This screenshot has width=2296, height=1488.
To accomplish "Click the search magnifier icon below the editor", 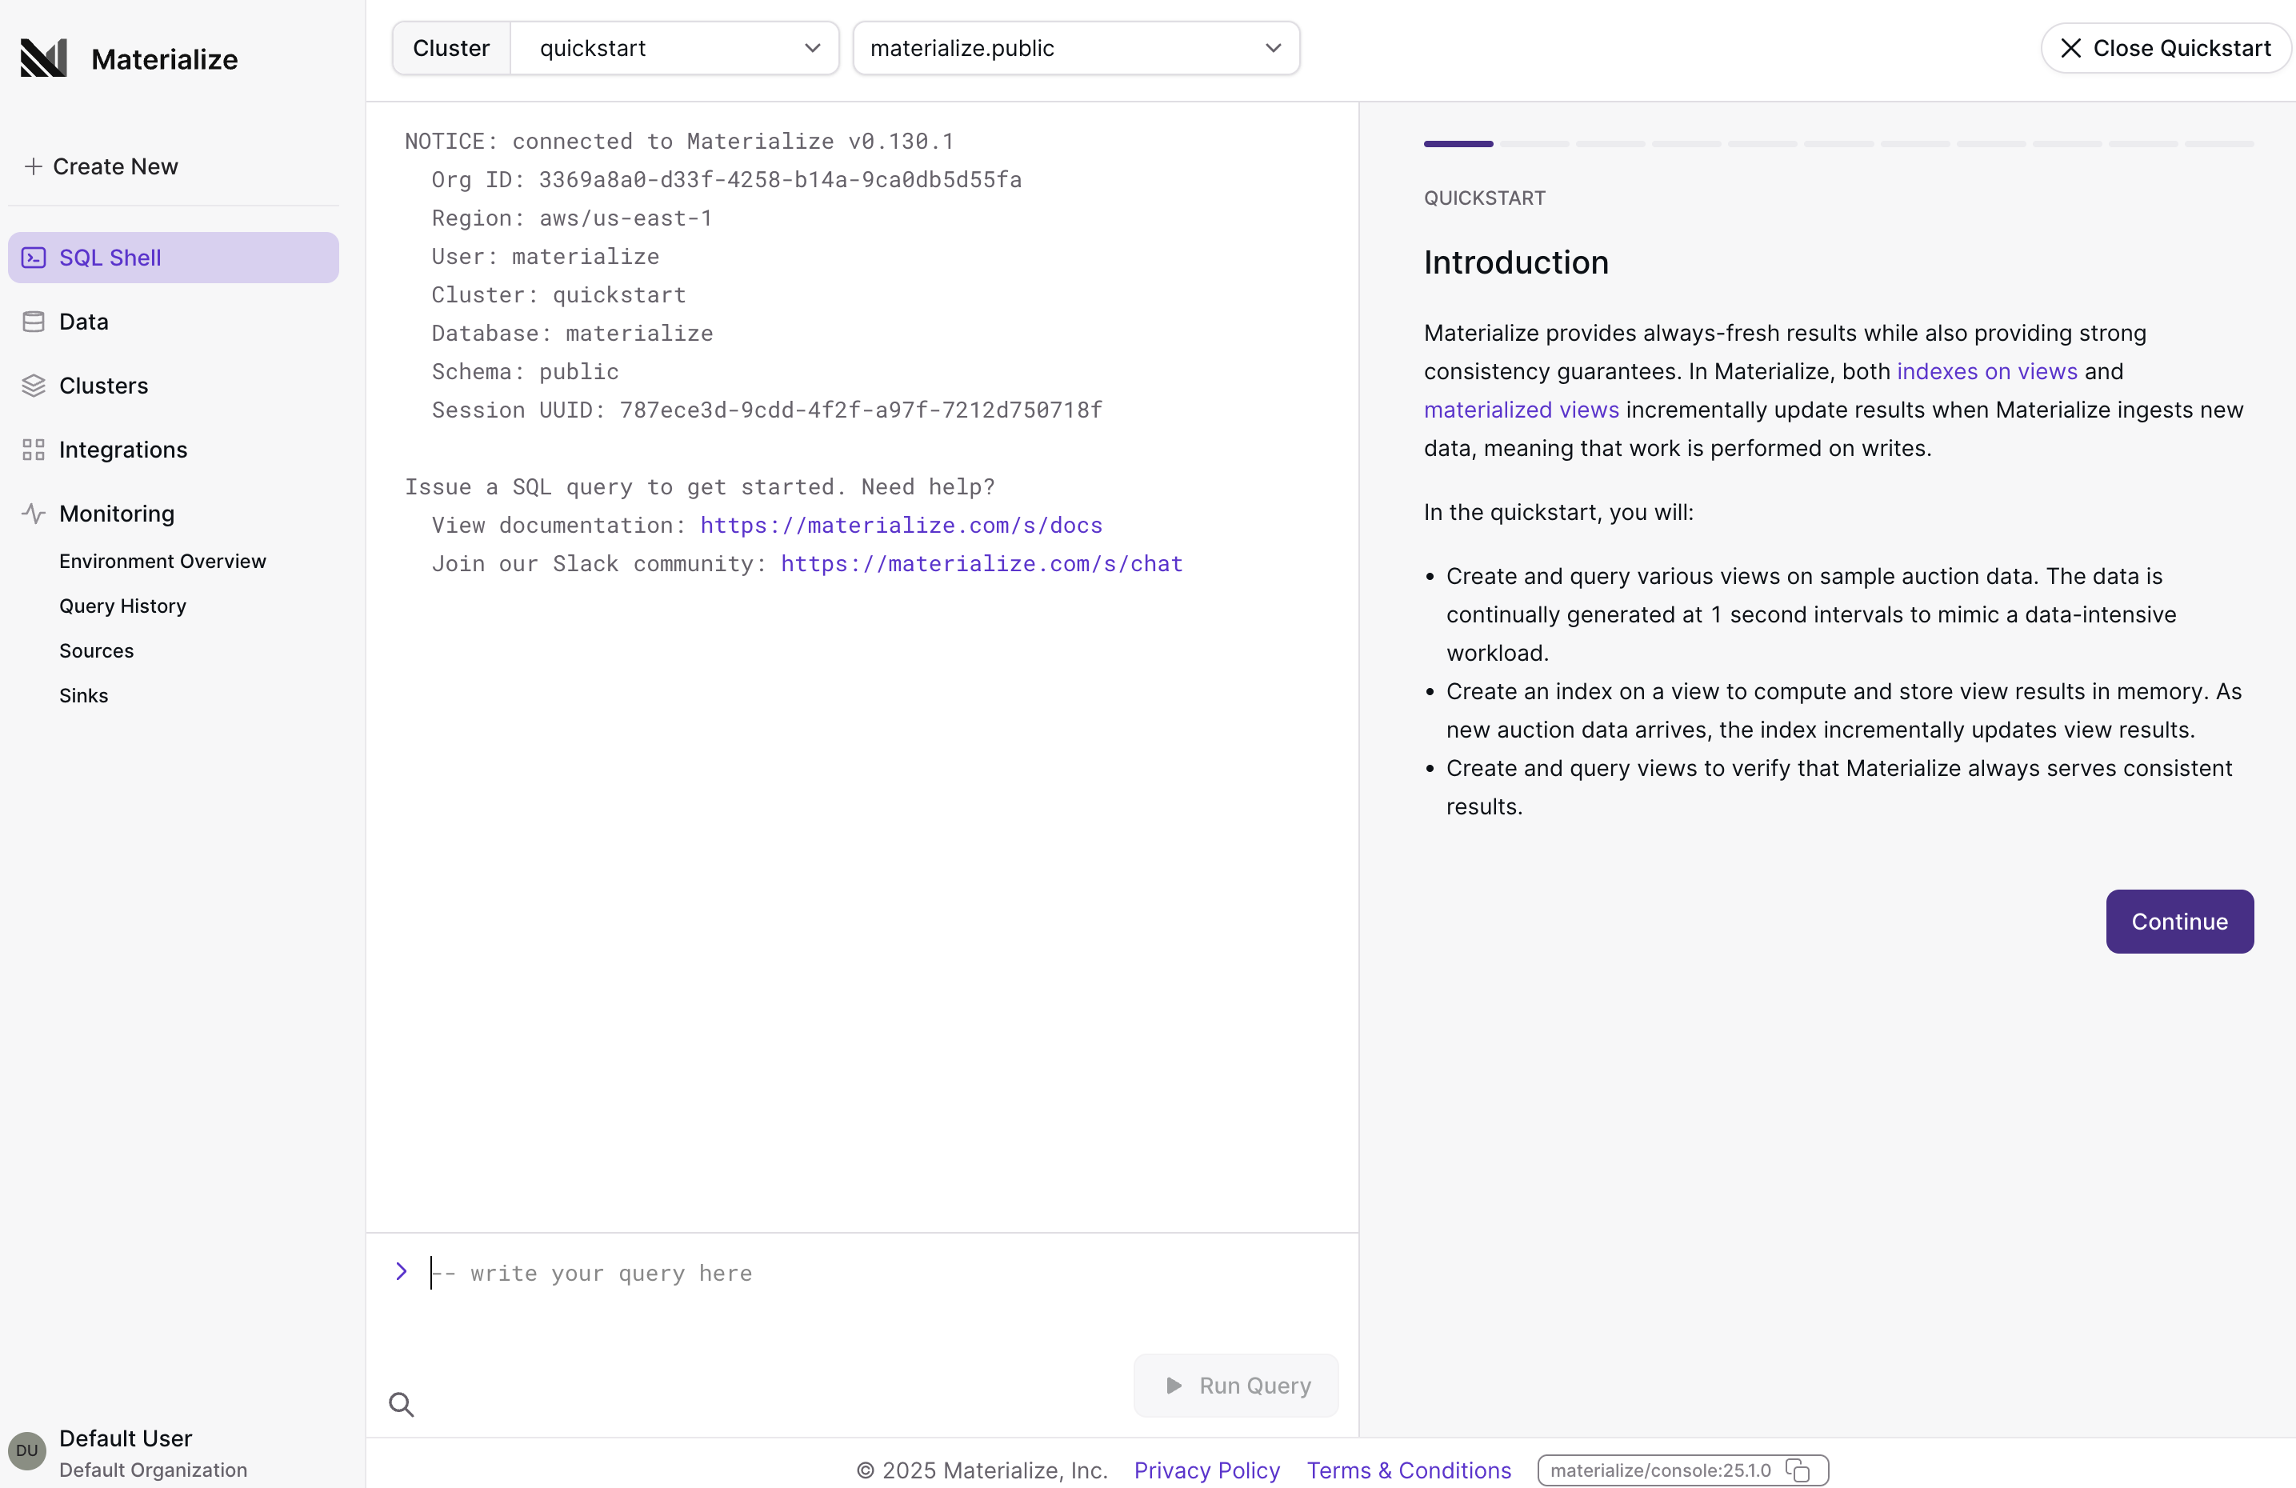I will coord(402,1404).
